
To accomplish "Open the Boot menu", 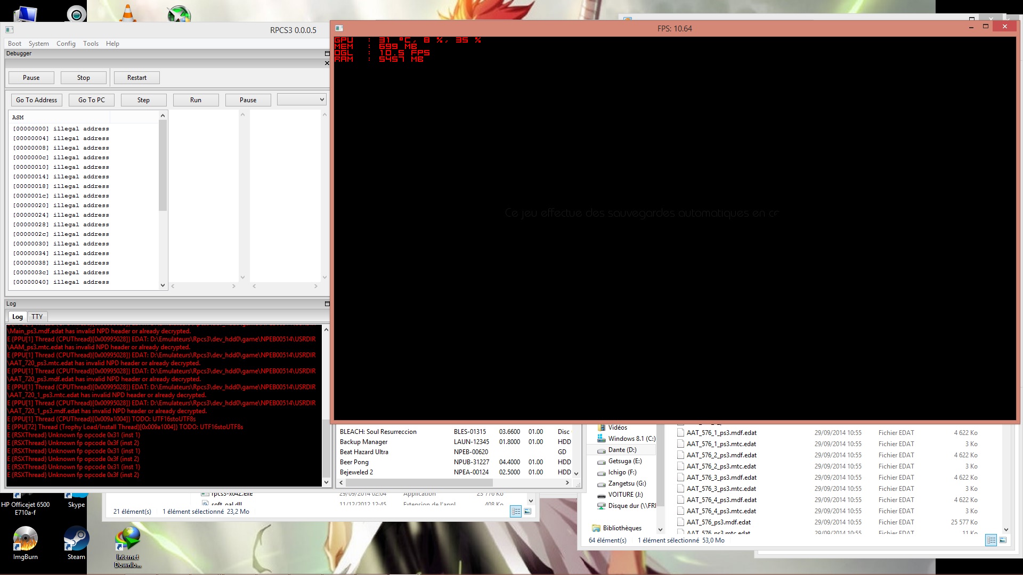I will (x=15, y=44).
